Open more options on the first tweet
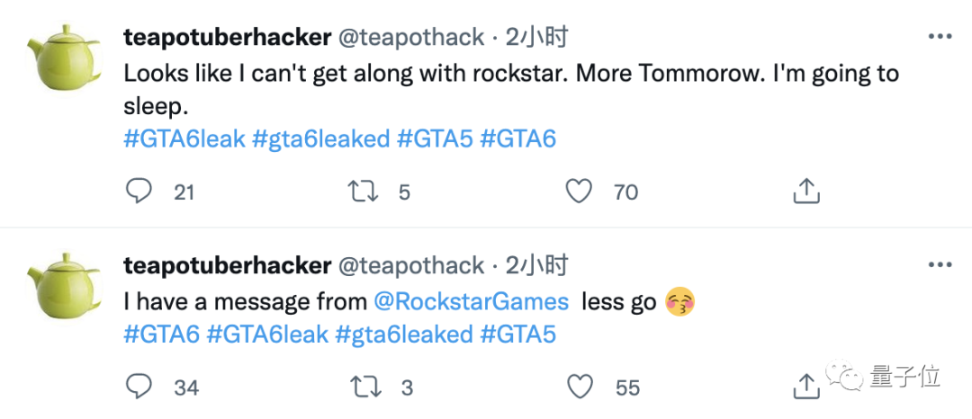The height and width of the screenshot is (419, 972). (x=939, y=37)
